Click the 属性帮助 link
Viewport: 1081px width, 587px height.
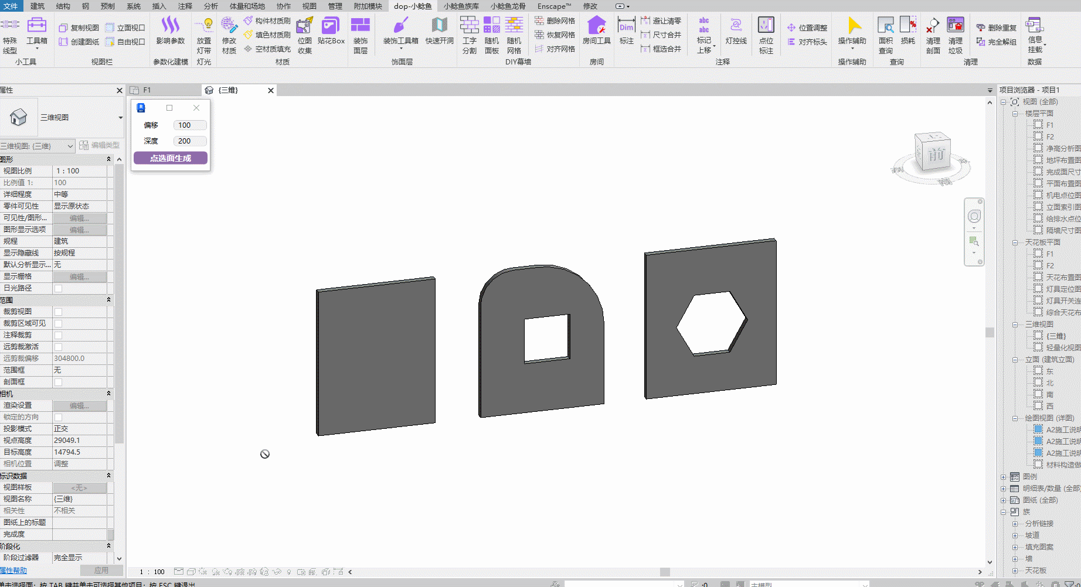point(13,570)
